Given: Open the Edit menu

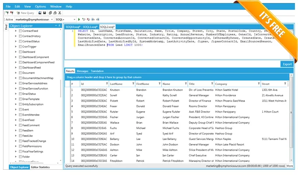Looking at the screenshot, I should pyautogui.click(x=17, y=7).
